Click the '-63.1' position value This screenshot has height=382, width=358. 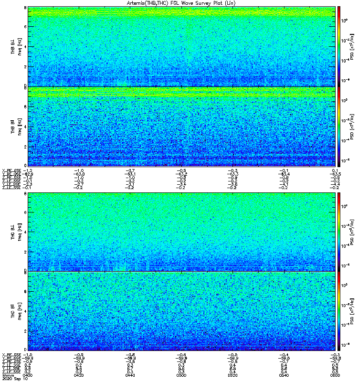[130, 174]
